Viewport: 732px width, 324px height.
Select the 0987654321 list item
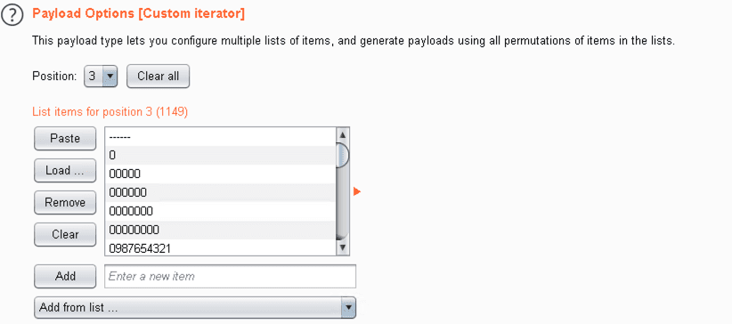tap(220, 248)
